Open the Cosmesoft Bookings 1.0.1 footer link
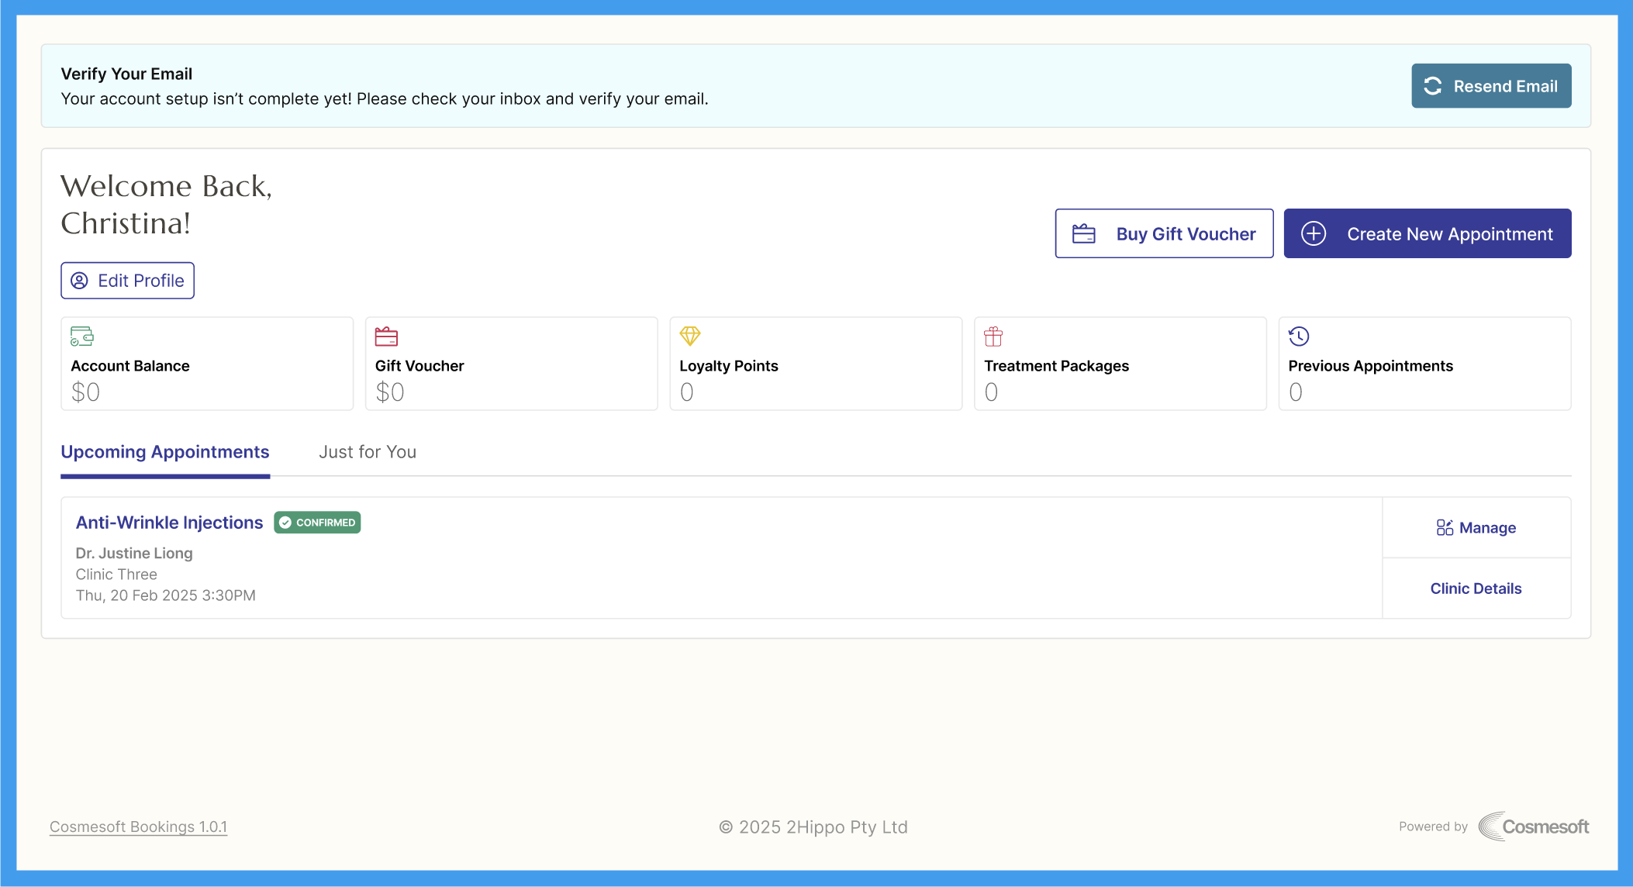1633x887 pixels. pos(138,827)
